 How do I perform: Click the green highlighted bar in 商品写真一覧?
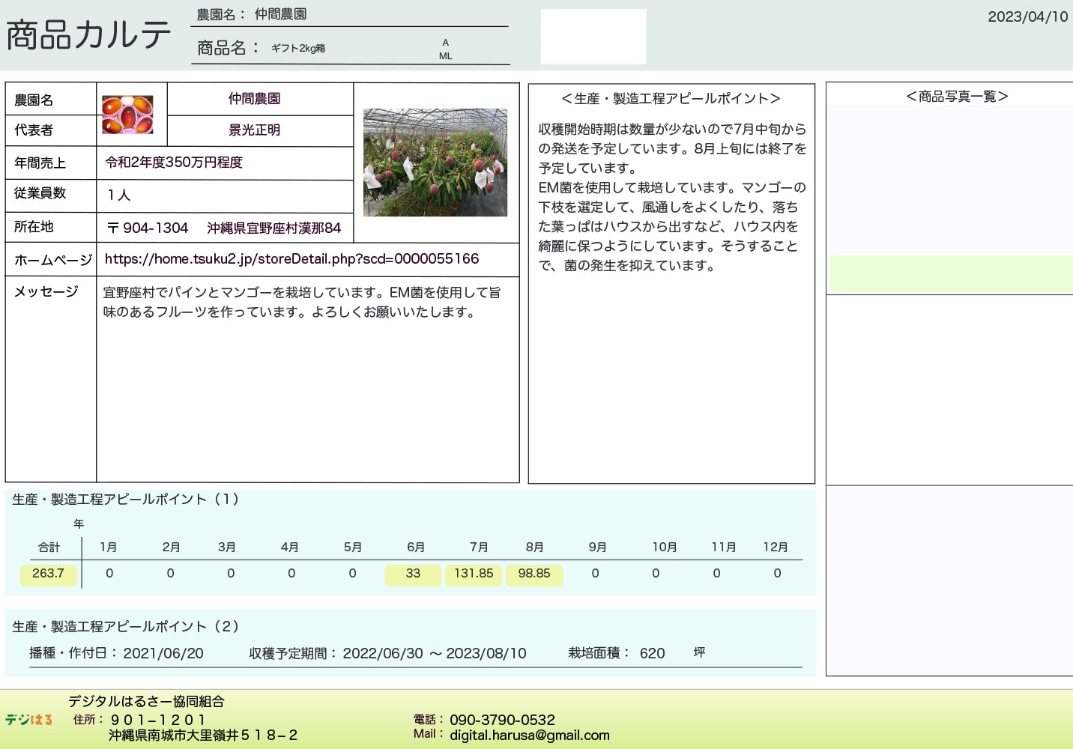[951, 274]
